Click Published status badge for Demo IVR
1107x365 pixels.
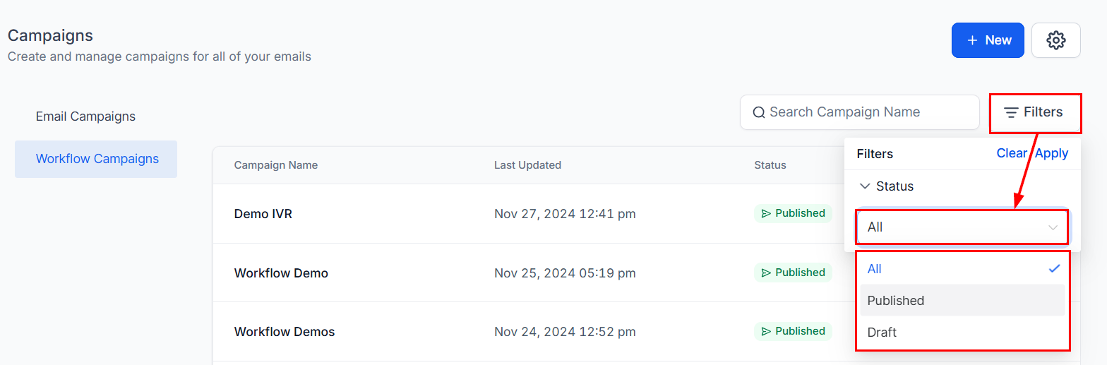tap(793, 213)
